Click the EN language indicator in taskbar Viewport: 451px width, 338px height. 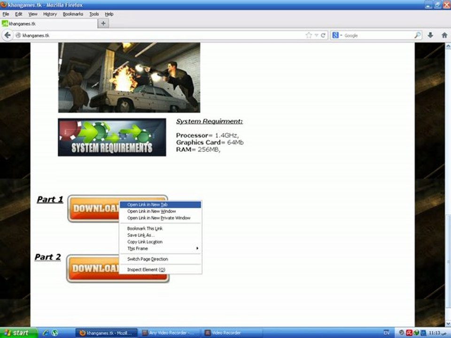click(x=387, y=332)
